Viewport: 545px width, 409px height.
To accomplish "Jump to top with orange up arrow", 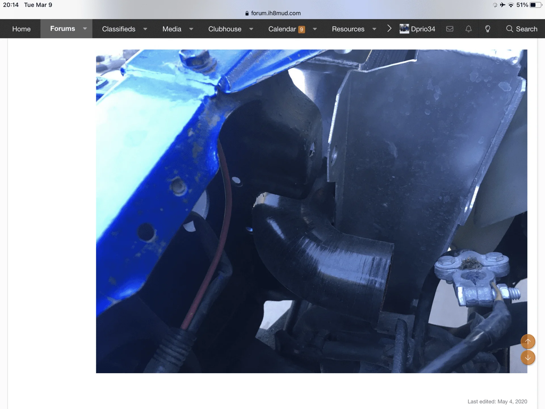I will [528, 341].
